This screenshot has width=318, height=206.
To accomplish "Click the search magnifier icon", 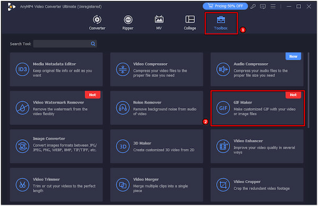I will tap(93, 44).
